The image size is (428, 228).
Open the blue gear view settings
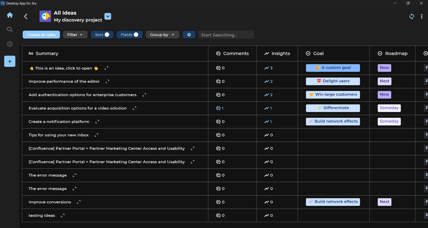189,35
